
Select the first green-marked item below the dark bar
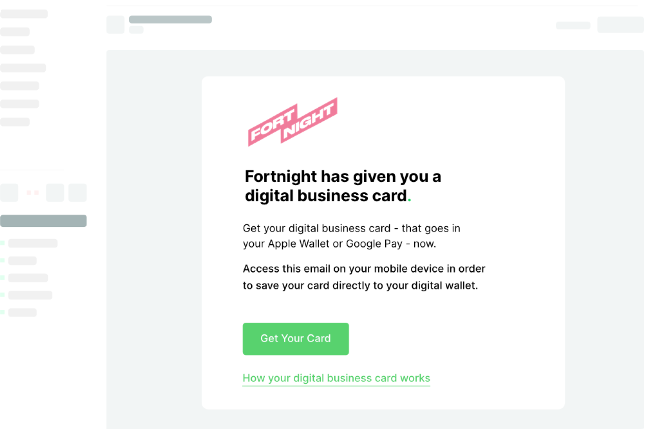33,243
